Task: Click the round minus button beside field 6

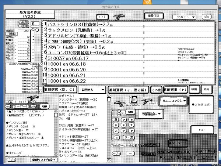Action: (x=37, y=30)
